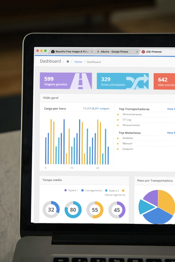The height and width of the screenshot is (262, 175).
Task: Click the 8,251 unique link
Action: pyautogui.click(x=100, y=108)
